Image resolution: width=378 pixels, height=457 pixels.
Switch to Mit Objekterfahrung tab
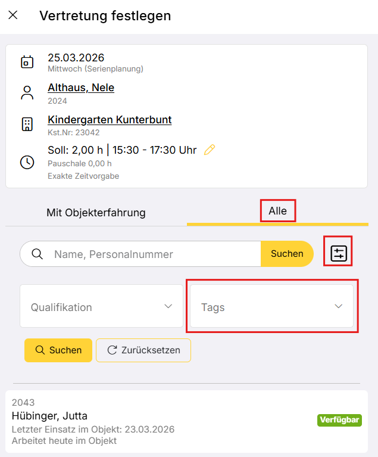click(x=96, y=212)
